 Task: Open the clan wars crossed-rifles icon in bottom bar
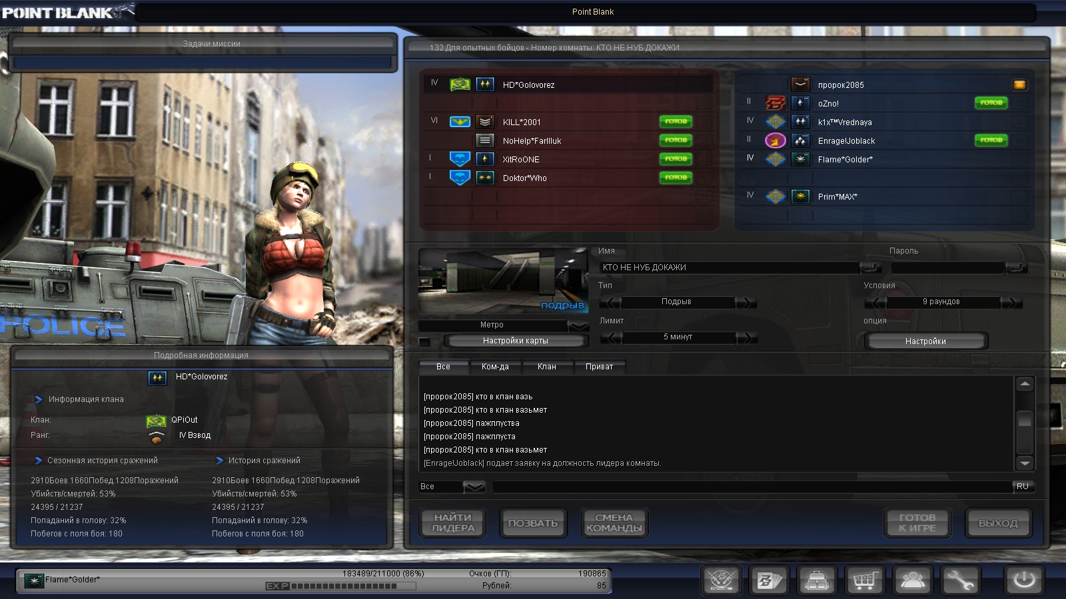[x=722, y=580]
